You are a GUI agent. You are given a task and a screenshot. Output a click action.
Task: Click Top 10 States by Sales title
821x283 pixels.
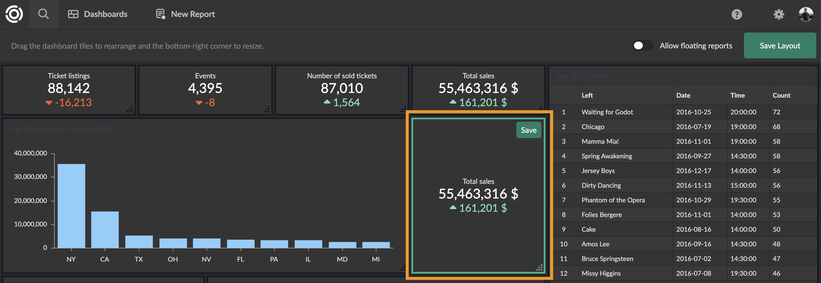61,129
